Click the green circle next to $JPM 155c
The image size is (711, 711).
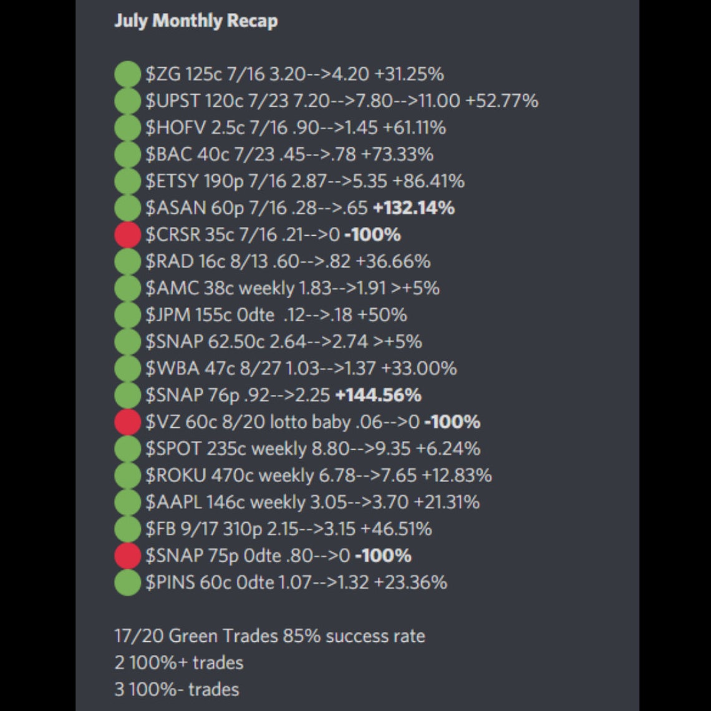coord(127,315)
